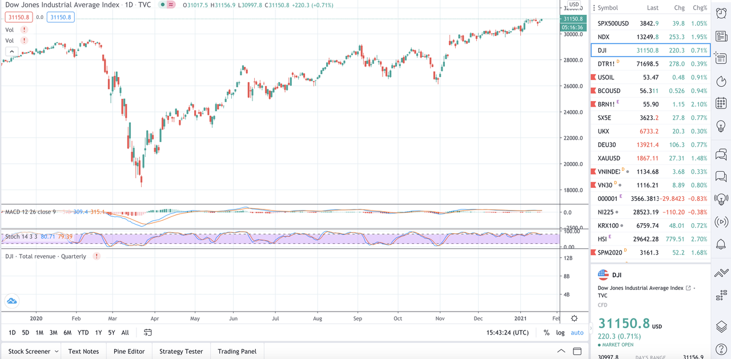Viewport: 731px width, 359px height.
Task: Open My Ideas lightbulb icon
Action: coord(721,127)
